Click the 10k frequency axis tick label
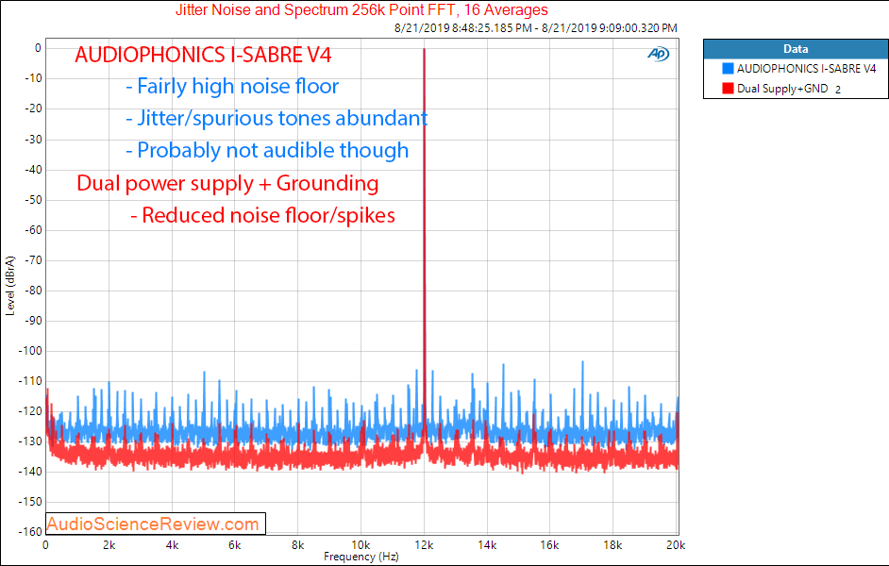Viewport: 889px width, 566px height. [361, 545]
